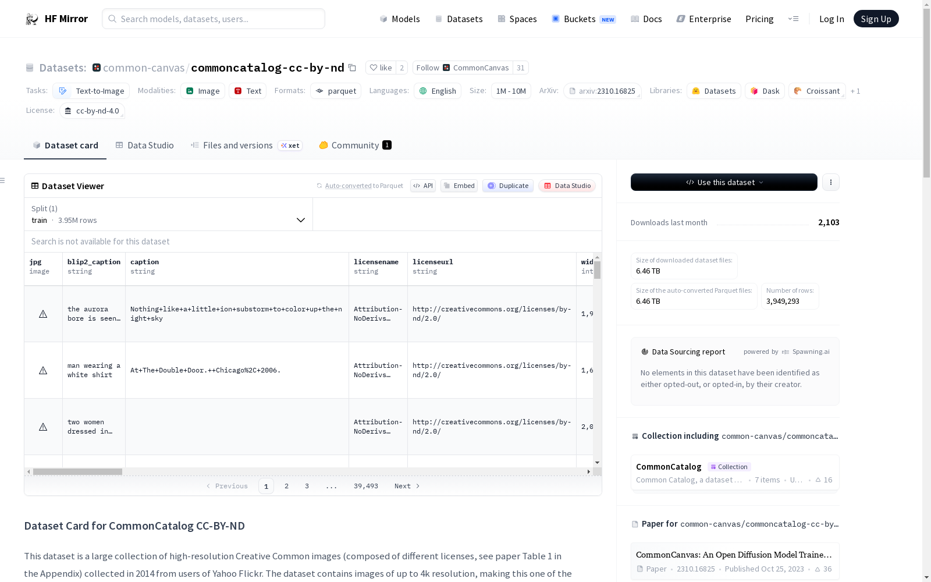Click the HF Mirror logo icon
This screenshot has height=582, width=931.
point(32,19)
